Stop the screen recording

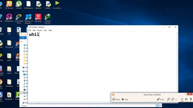[125, 99]
